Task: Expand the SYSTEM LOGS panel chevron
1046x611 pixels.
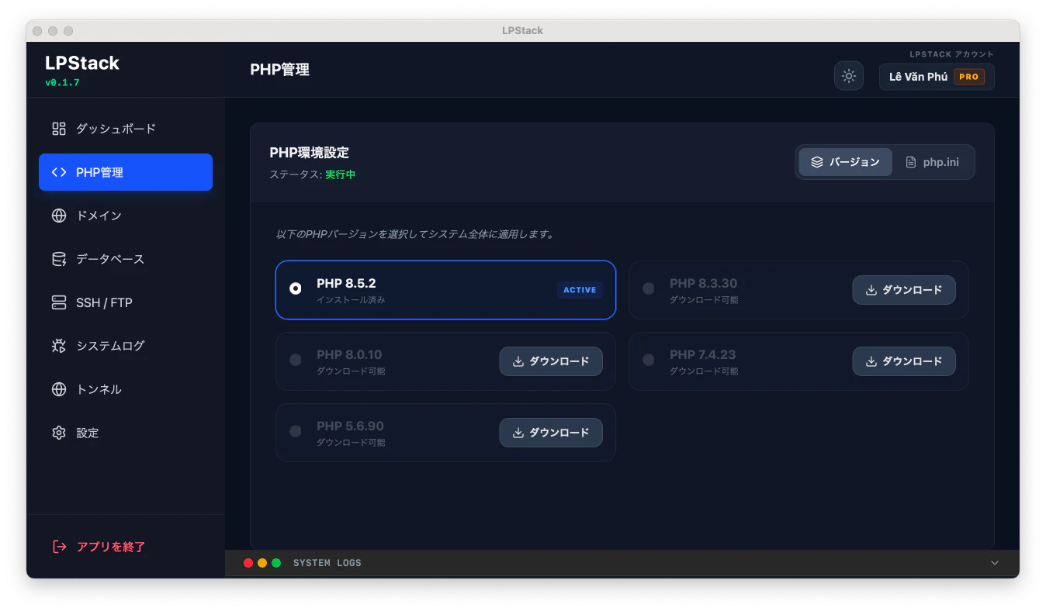Action: [x=995, y=562]
